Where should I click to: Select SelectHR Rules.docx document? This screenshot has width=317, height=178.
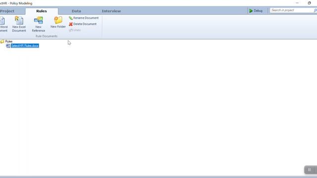pos(25,46)
